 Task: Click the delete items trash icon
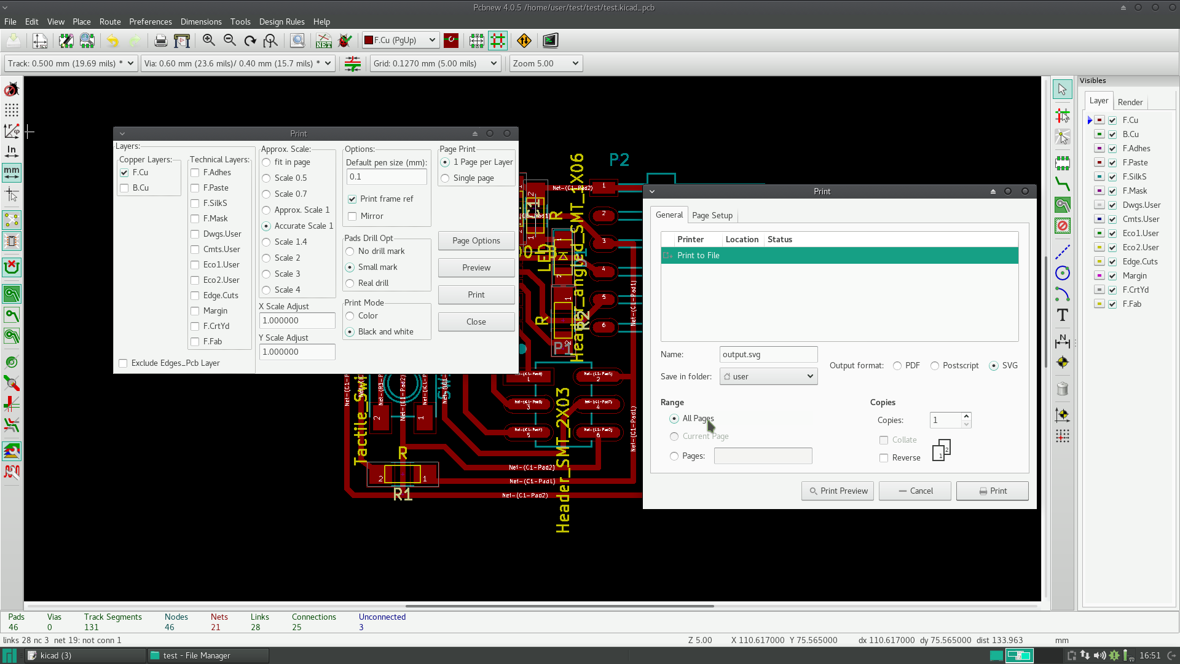point(1062,389)
